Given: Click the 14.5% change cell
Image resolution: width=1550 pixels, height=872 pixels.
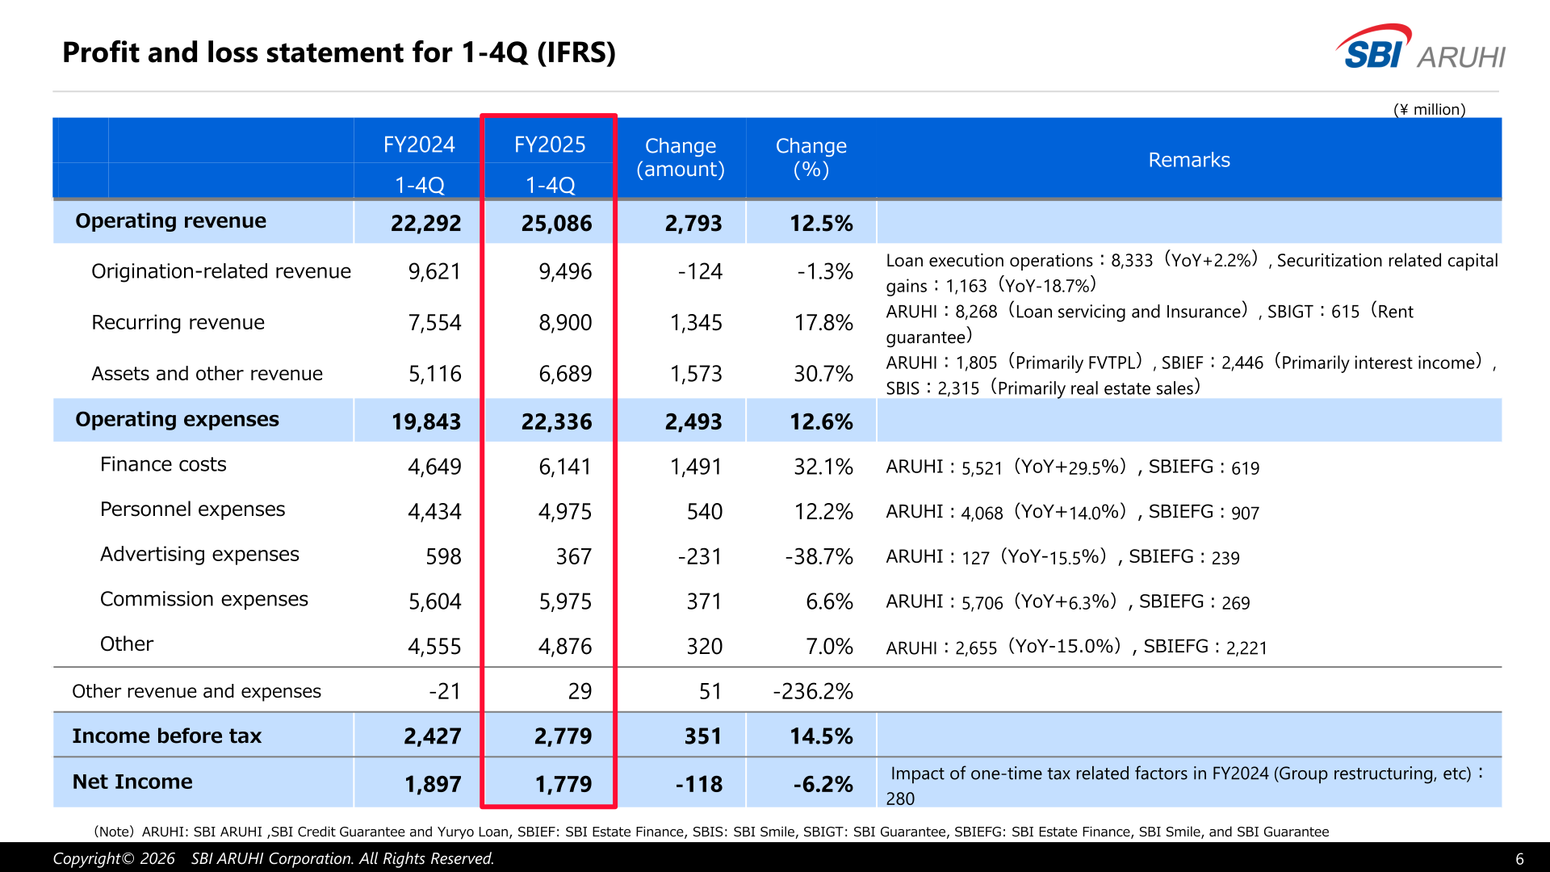Looking at the screenshot, I should [x=821, y=736].
